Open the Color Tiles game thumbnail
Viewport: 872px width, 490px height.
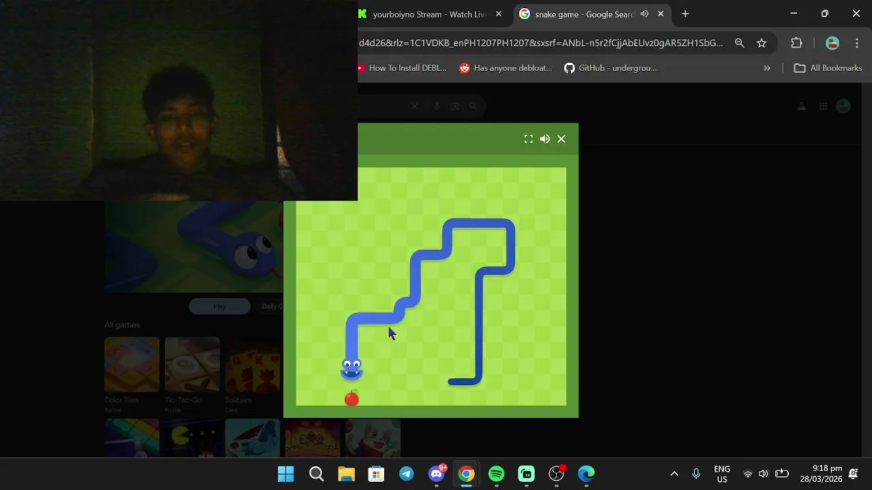coord(131,365)
